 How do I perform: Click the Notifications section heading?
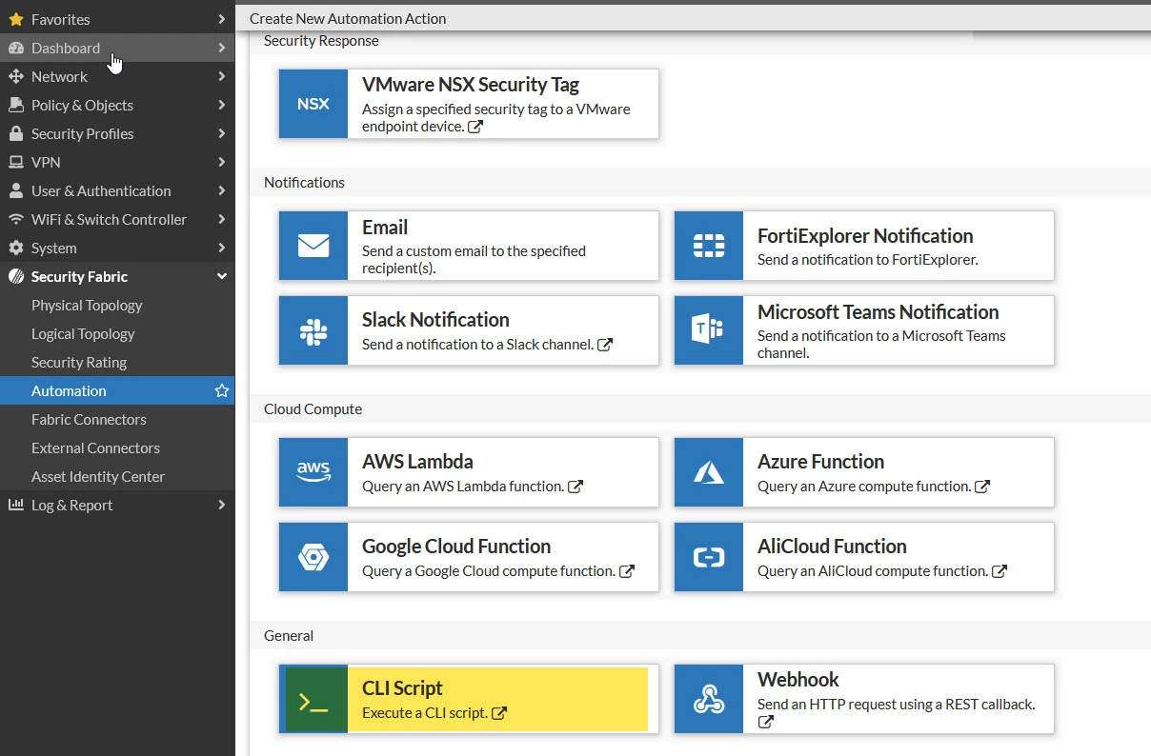tap(304, 182)
